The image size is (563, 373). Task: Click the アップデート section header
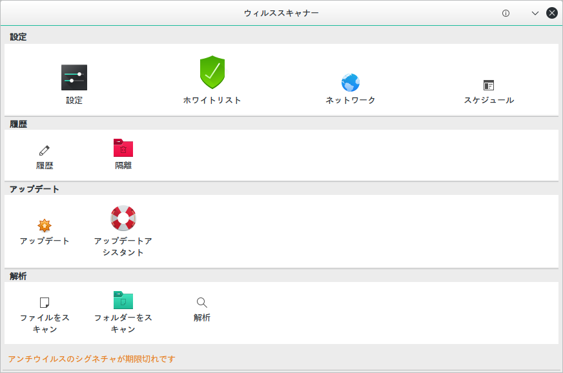click(x=34, y=189)
